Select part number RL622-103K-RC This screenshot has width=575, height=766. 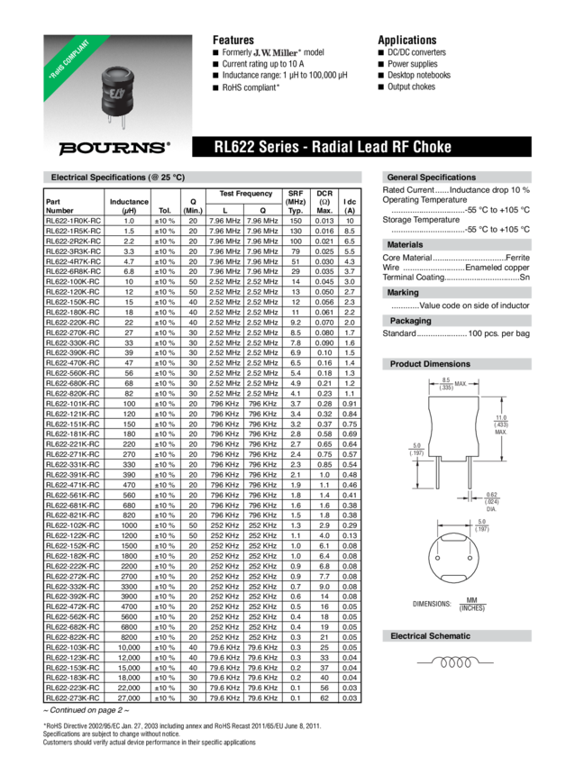[72, 647]
